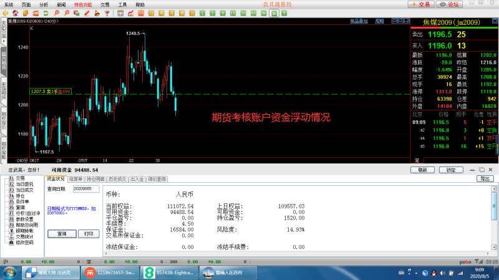499x280 pixels.
Task: Click the funds panel vertical scrollbar
Action: pos(495,218)
